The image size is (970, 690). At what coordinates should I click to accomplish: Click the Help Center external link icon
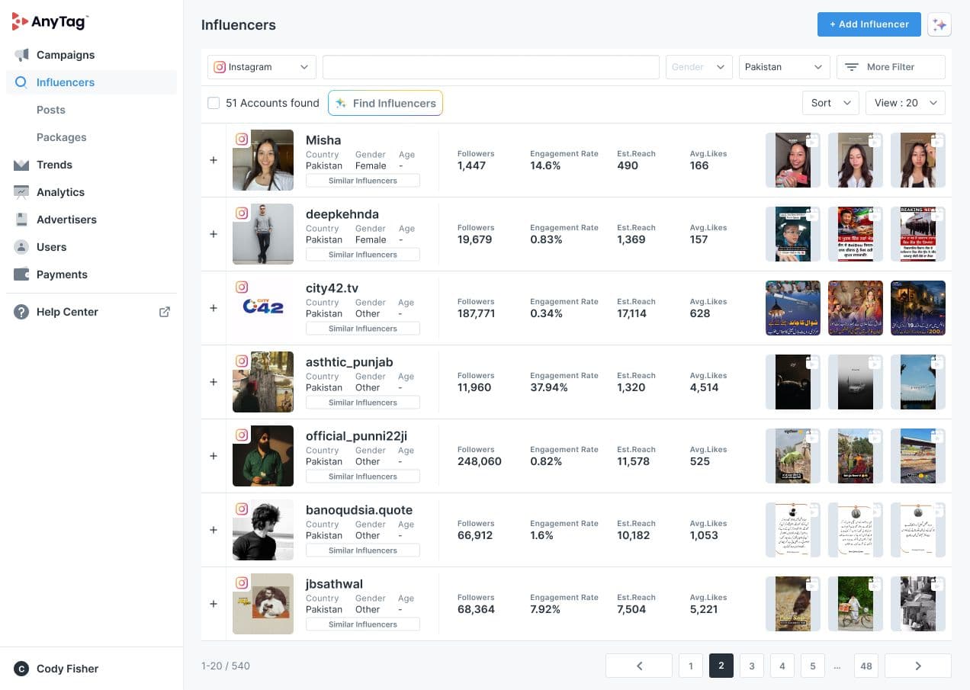165,312
